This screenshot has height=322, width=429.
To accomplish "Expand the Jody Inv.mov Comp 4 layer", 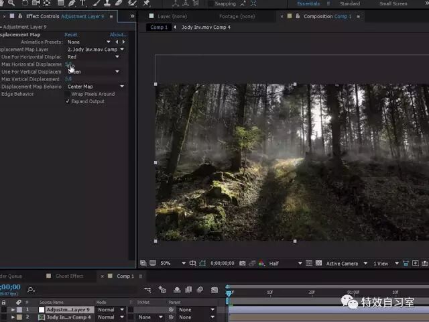I will coord(13,317).
